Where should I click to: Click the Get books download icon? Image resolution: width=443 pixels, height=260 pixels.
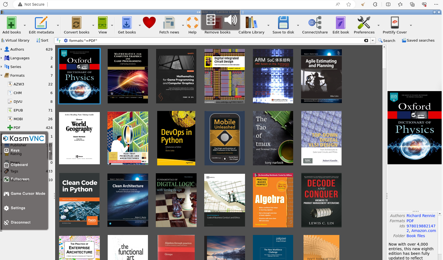[127, 23]
